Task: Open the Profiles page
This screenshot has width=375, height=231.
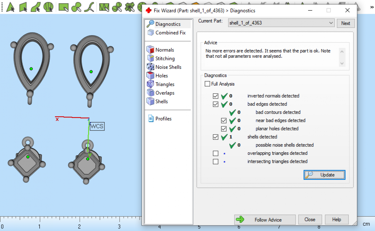Action: [163, 119]
